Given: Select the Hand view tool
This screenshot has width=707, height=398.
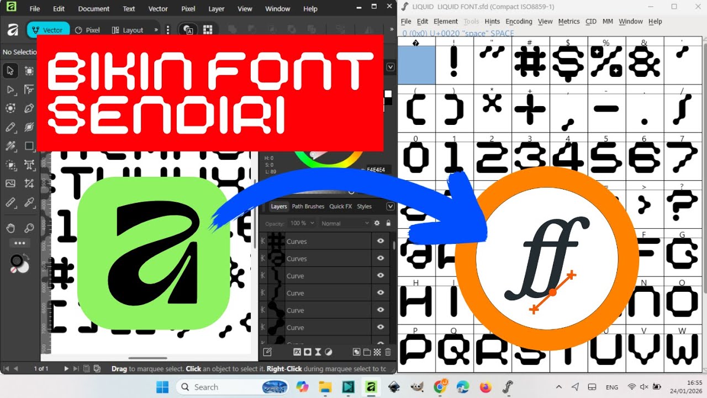Looking at the screenshot, I should pos(10,228).
